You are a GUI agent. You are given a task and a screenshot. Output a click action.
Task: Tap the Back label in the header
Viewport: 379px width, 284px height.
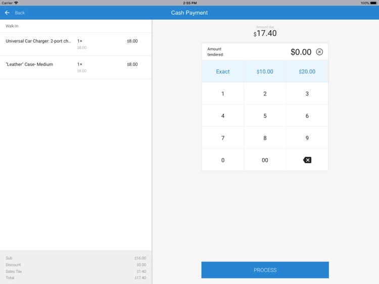pos(20,13)
